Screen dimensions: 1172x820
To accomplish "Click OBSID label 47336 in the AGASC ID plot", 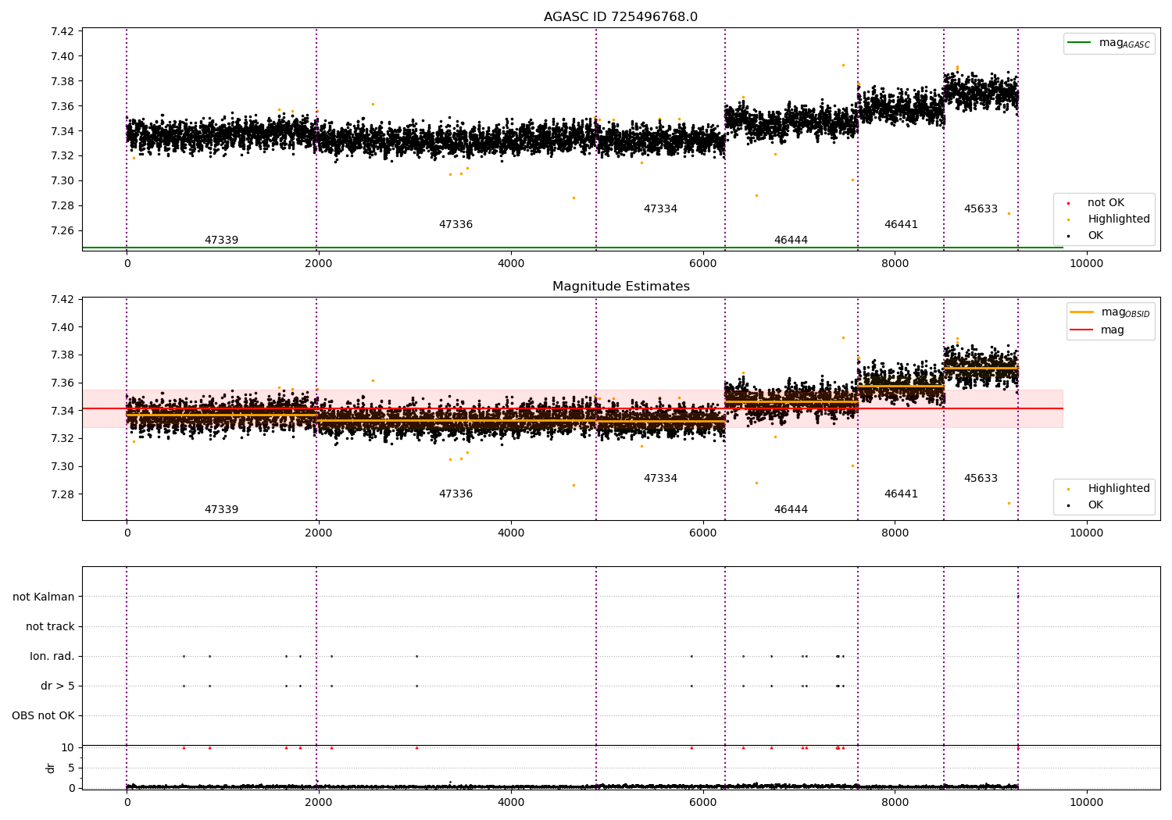I will [456, 225].
